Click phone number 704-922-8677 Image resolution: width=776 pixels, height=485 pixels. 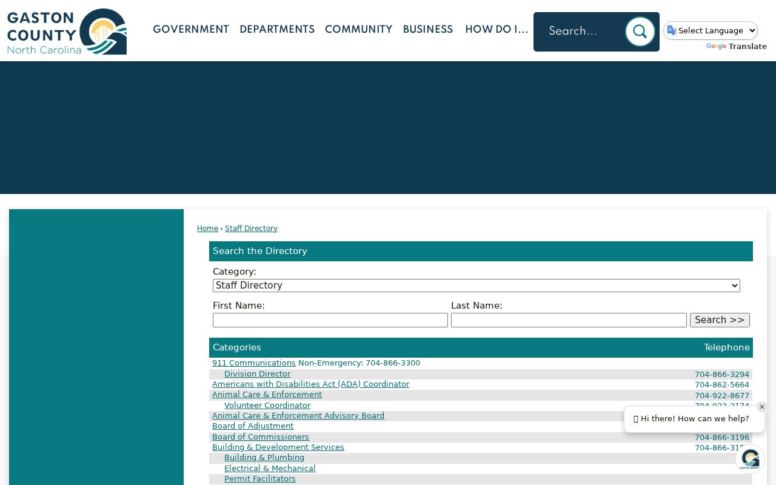tap(722, 396)
